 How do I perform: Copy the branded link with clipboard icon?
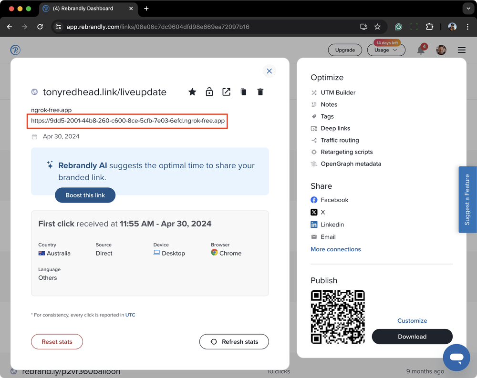pyautogui.click(x=243, y=92)
